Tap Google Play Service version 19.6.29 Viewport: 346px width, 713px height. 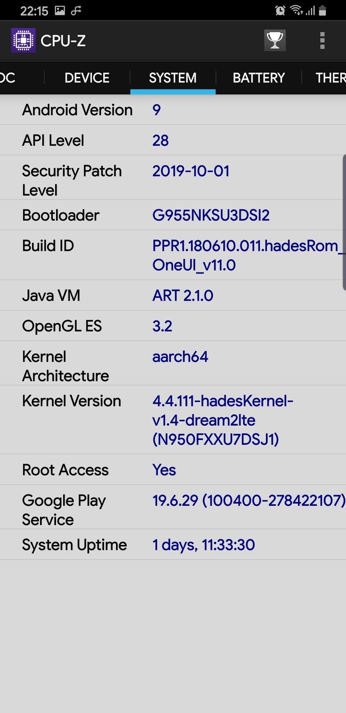[x=249, y=501]
